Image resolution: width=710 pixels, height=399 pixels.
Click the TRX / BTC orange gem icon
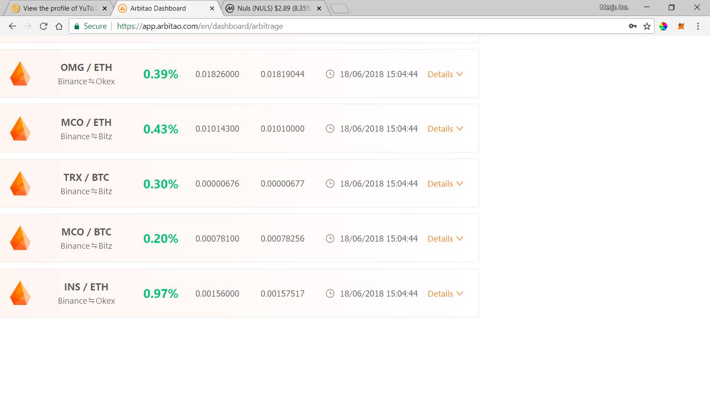pyautogui.click(x=20, y=184)
